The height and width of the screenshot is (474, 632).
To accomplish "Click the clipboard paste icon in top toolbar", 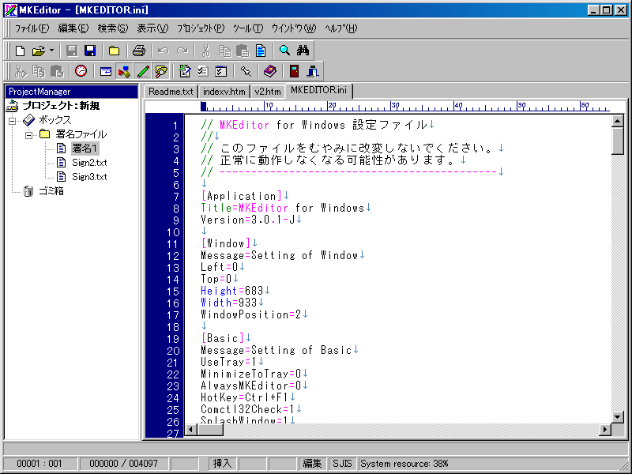I will 243,51.
